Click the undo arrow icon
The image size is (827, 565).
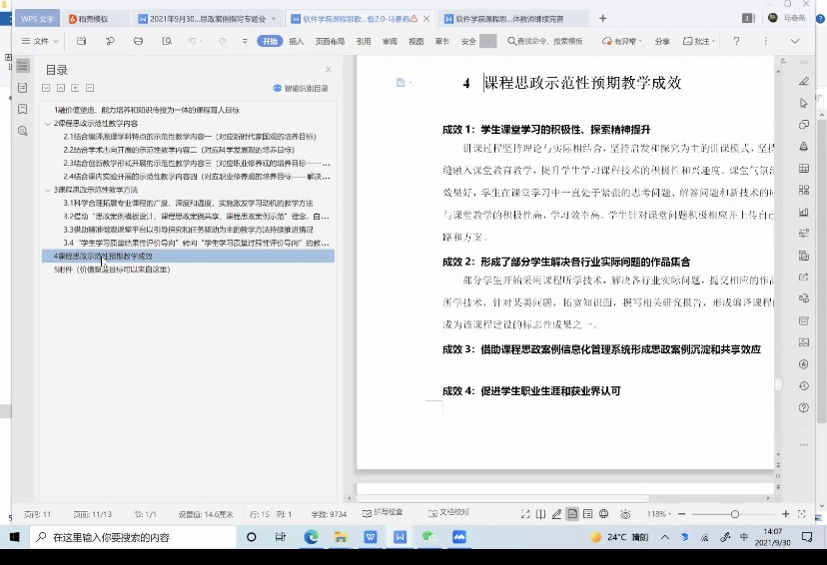193,41
